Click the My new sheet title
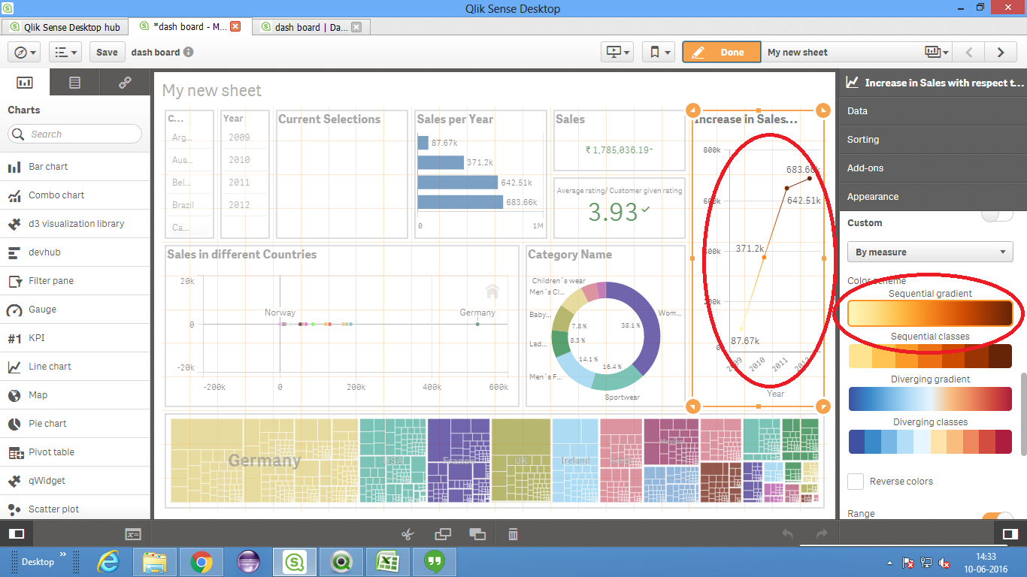The image size is (1027, 577). coord(212,91)
